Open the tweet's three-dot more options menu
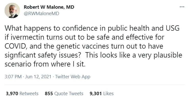The image size is (188, 100). pos(182,7)
